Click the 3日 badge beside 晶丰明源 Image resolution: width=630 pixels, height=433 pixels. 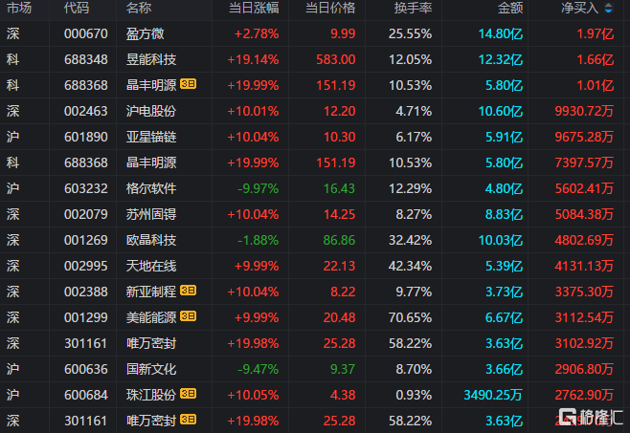click(x=188, y=84)
